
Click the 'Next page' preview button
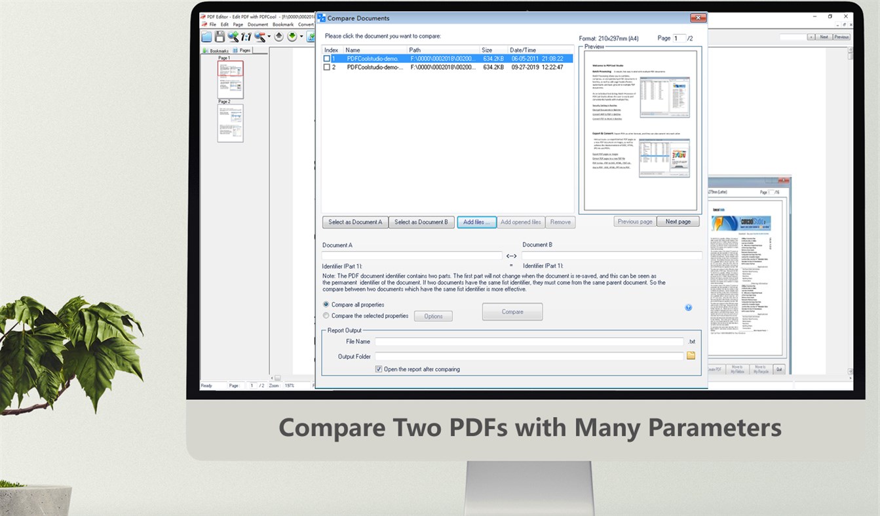pos(678,222)
